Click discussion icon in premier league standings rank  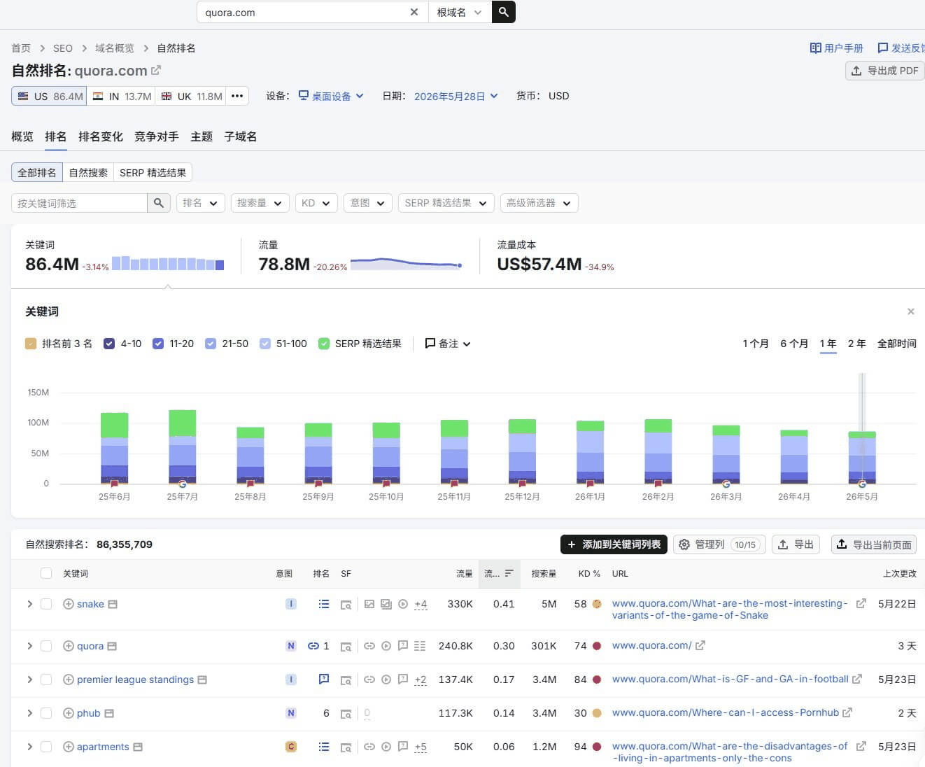pyautogui.click(x=324, y=679)
